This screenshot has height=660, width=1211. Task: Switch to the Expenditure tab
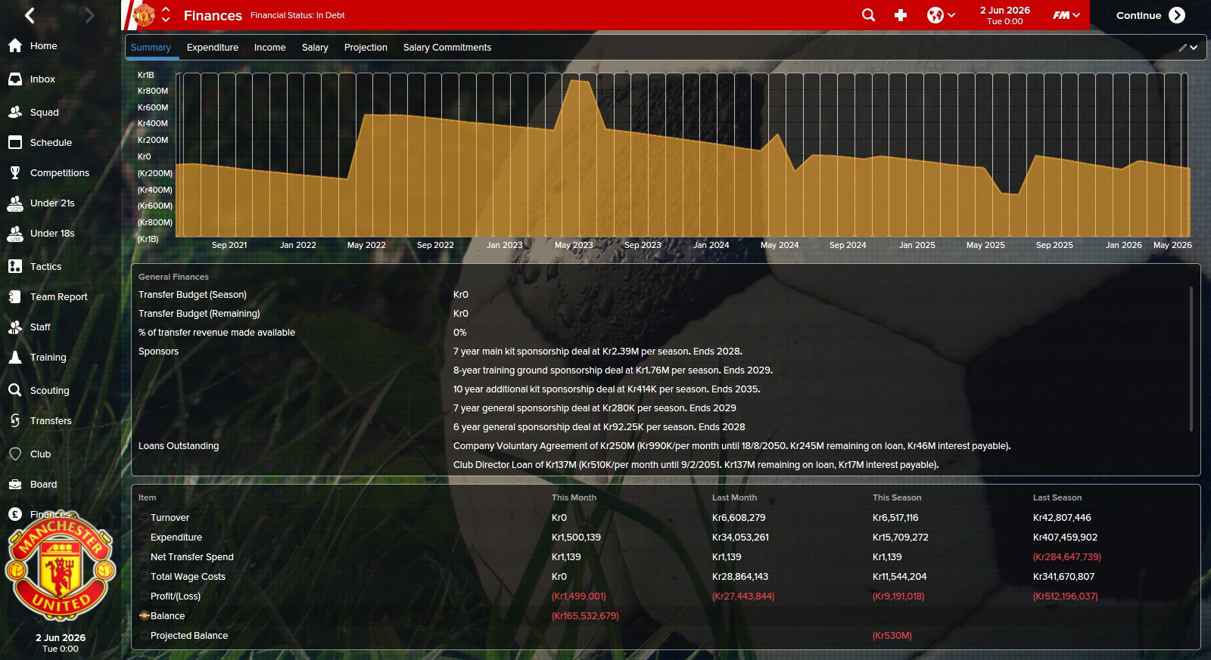click(x=213, y=48)
